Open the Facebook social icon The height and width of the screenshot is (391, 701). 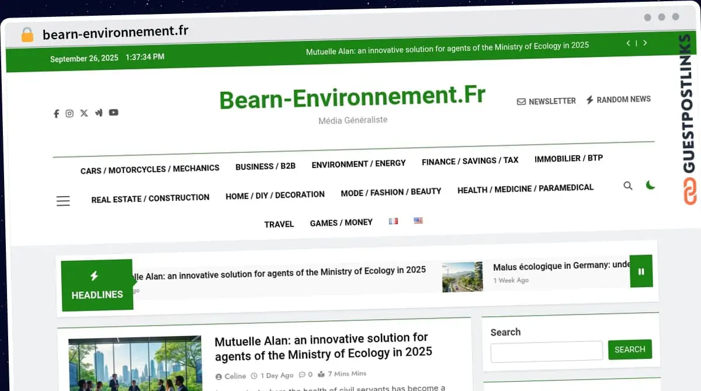tap(56, 114)
